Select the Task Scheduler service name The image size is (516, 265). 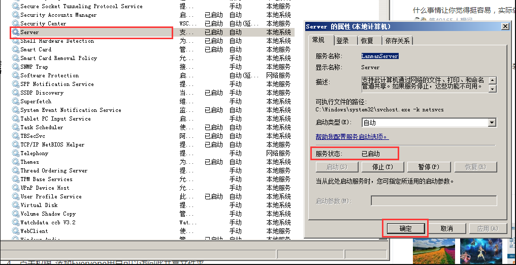click(42, 128)
